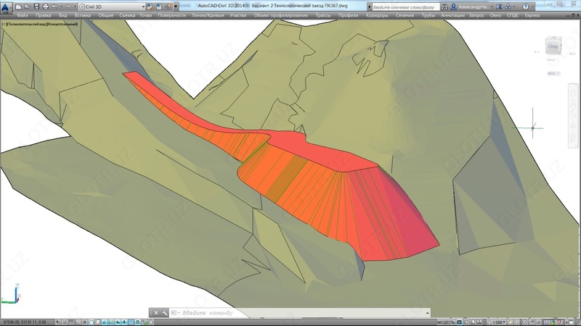
Task: Click the binoculars search icon
Action: tap(446, 6)
